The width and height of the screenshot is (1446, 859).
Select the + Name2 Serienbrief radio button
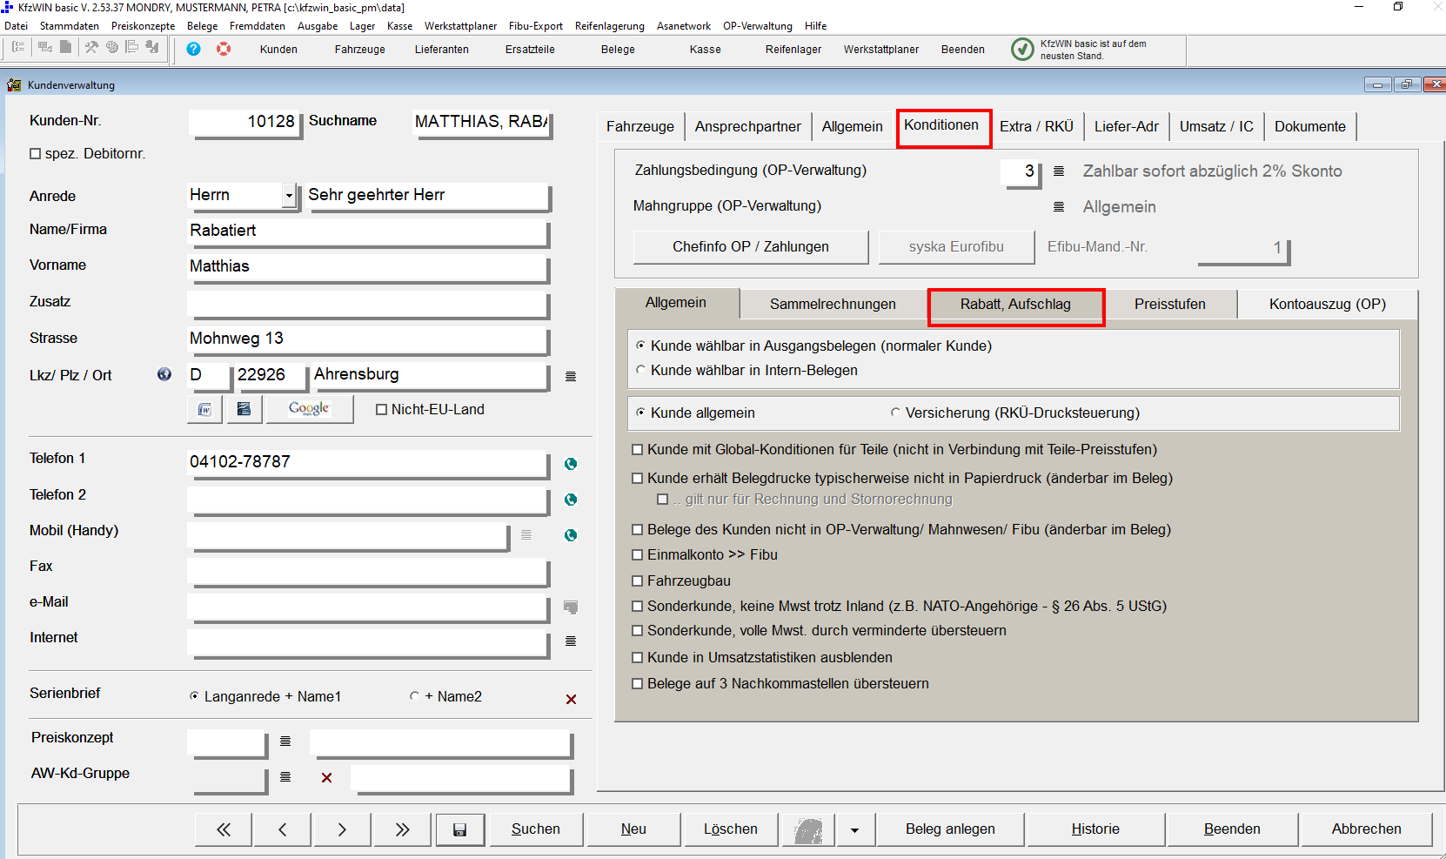pyautogui.click(x=414, y=696)
